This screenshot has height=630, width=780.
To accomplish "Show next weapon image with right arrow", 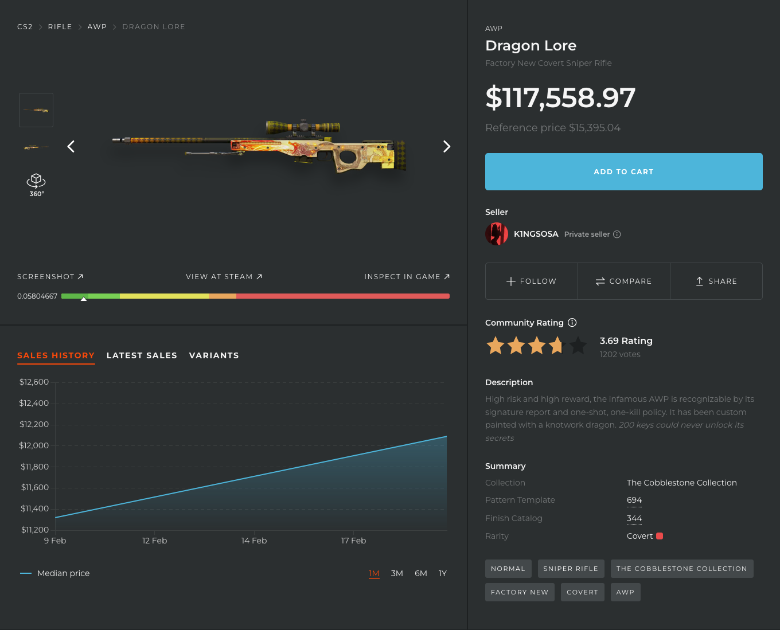I will [447, 147].
